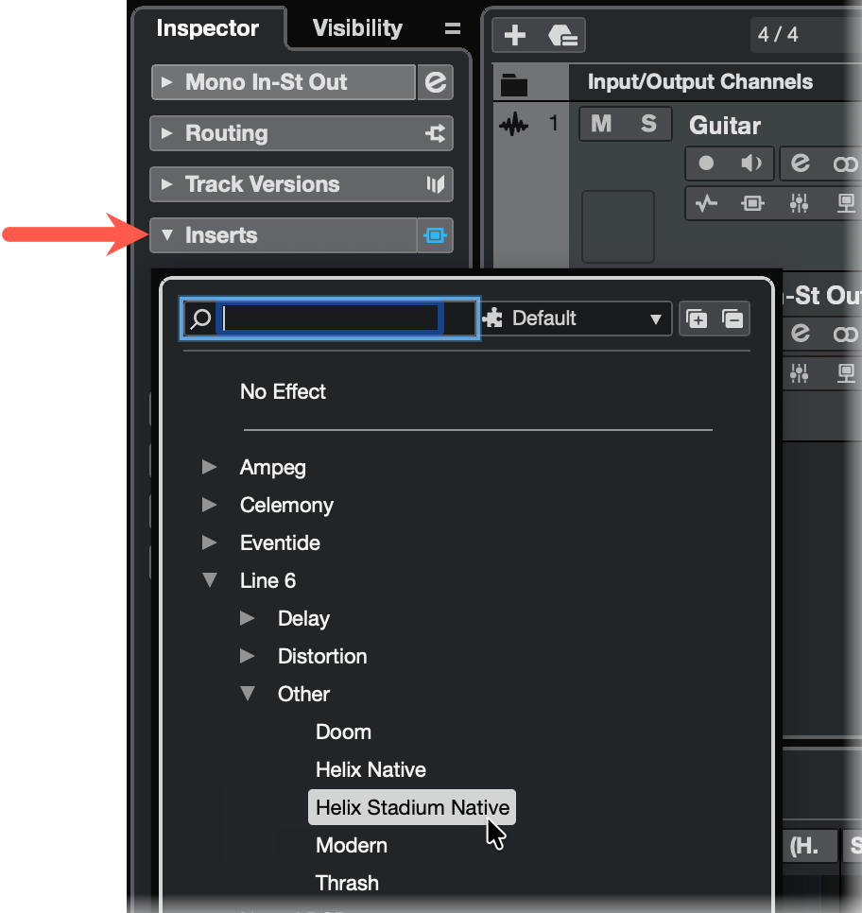Image resolution: width=862 pixels, height=913 pixels.
Task: Collapse the Line 6 vendor folder
Action: pyautogui.click(x=210, y=580)
